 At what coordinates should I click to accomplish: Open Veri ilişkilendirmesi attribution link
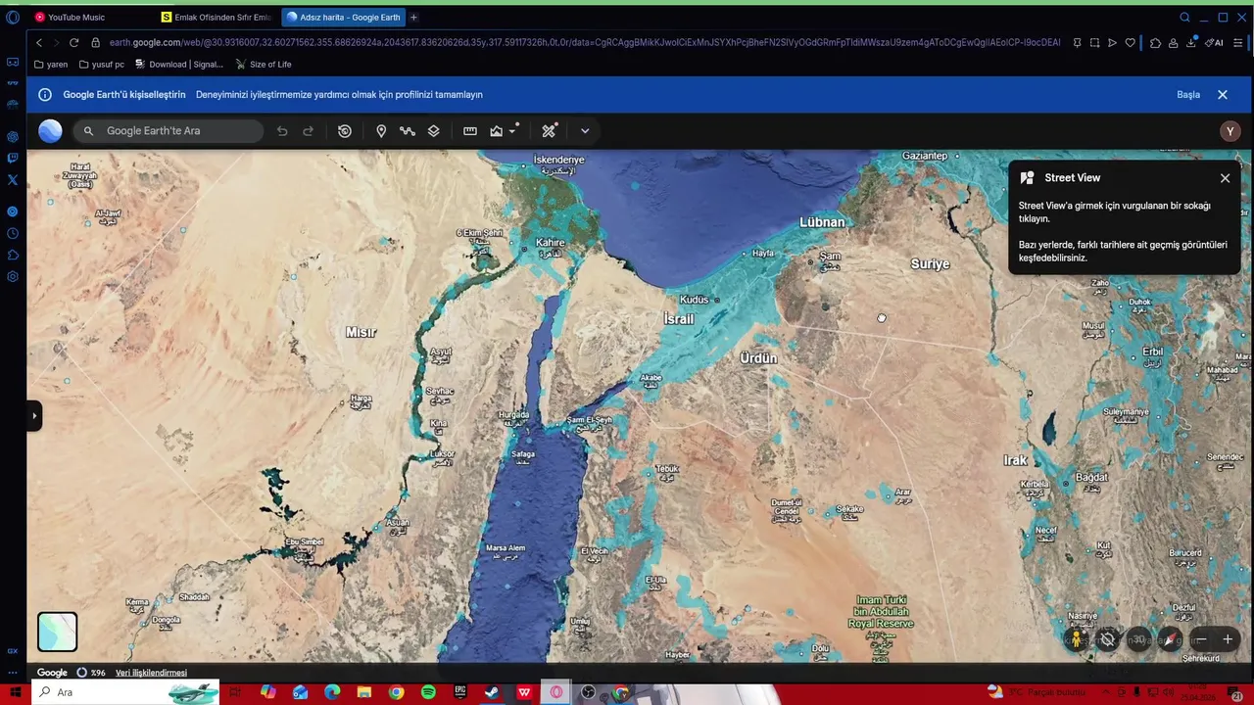coord(151,673)
